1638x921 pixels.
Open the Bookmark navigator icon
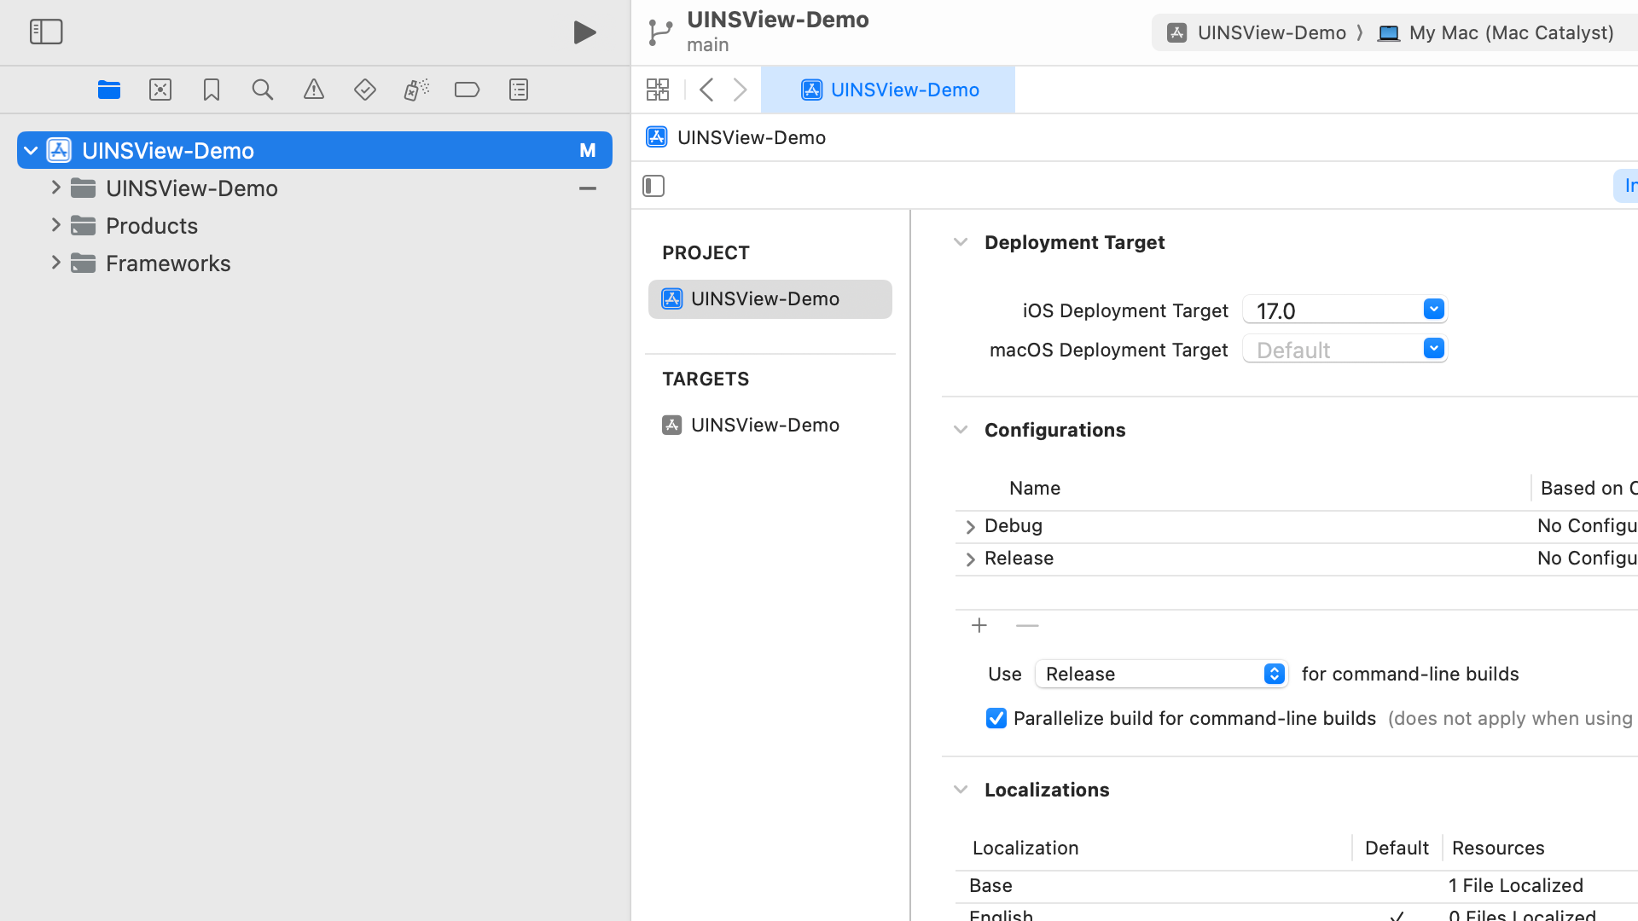click(212, 90)
